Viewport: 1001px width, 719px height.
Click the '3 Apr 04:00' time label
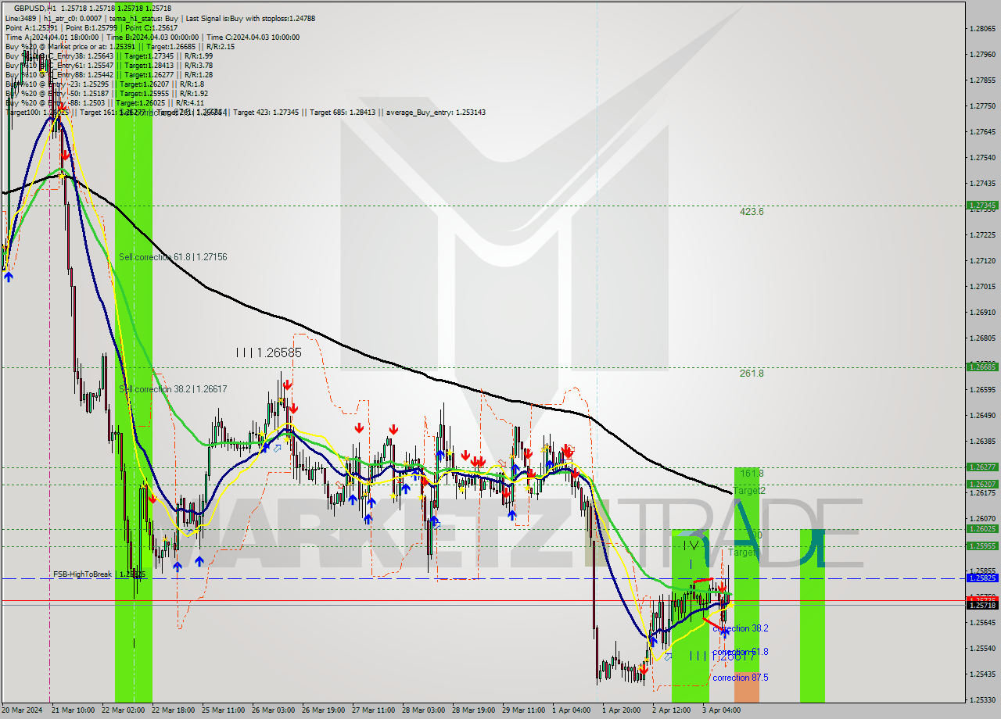(x=721, y=710)
